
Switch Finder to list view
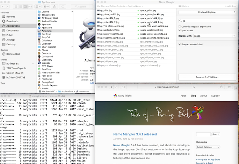tap(21, 7)
